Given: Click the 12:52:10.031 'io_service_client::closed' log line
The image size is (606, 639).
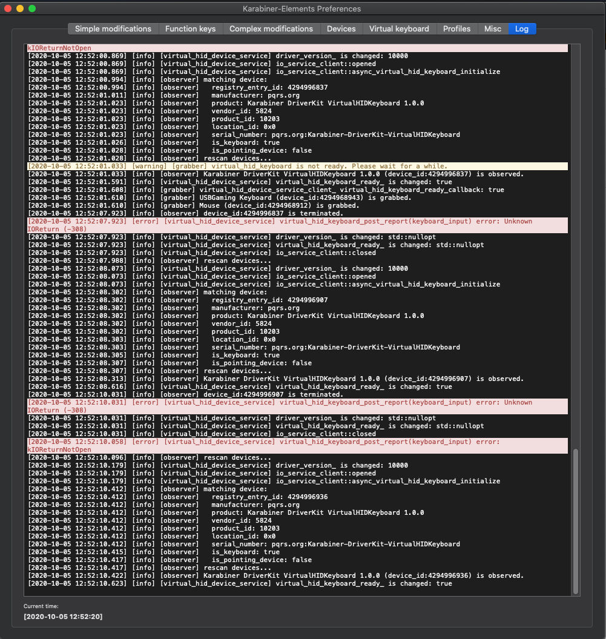Looking at the screenshot, I should [x=202, y=434].
